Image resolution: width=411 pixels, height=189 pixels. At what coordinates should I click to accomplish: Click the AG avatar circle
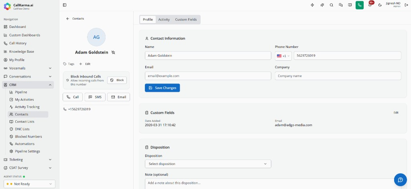click(x=96, y=37)
